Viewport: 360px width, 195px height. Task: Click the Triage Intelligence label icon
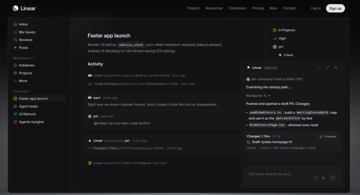pos(90,84)
